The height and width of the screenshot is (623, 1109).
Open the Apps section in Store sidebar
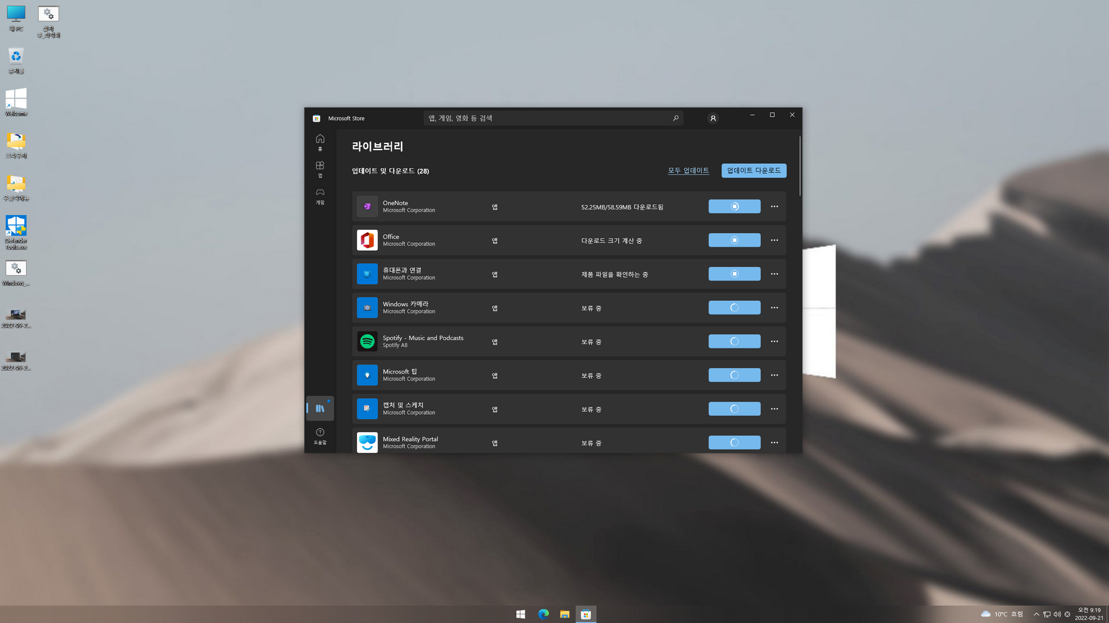[x=320, y=169]
